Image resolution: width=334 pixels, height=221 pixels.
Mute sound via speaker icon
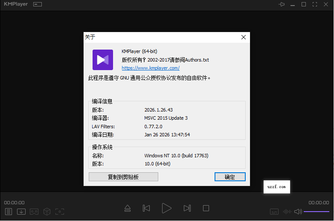pos(298,212)
